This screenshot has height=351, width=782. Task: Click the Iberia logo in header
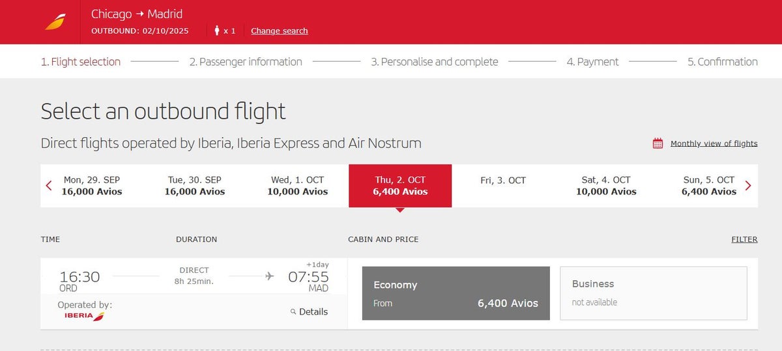(55, 22)
